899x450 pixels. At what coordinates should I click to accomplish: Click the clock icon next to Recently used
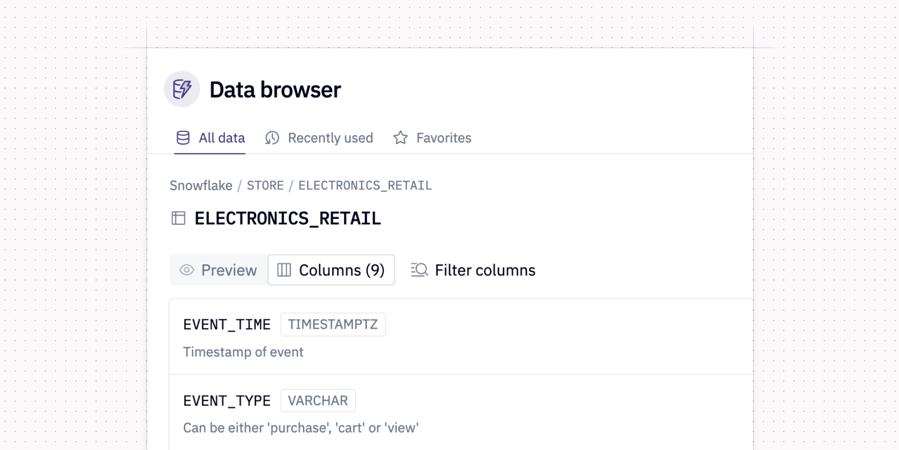click(x=271, y=137)
